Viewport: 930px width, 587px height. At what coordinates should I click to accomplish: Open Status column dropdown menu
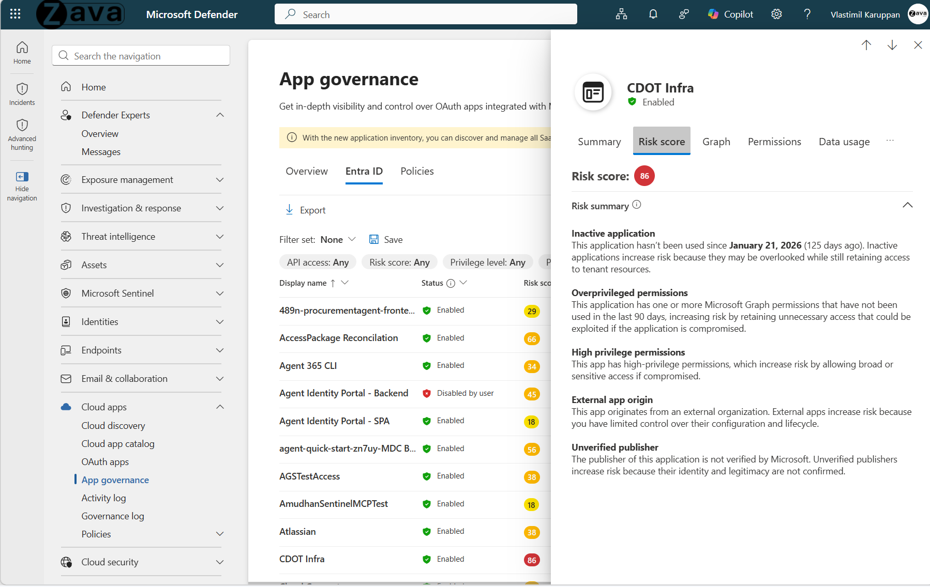[463, 283]
